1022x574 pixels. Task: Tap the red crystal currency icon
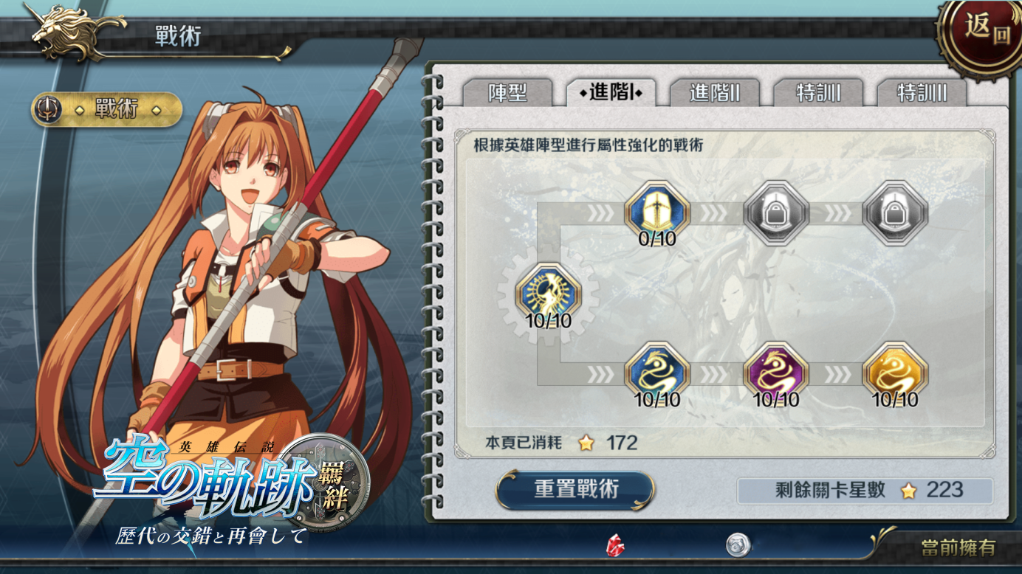pos(616,546)
